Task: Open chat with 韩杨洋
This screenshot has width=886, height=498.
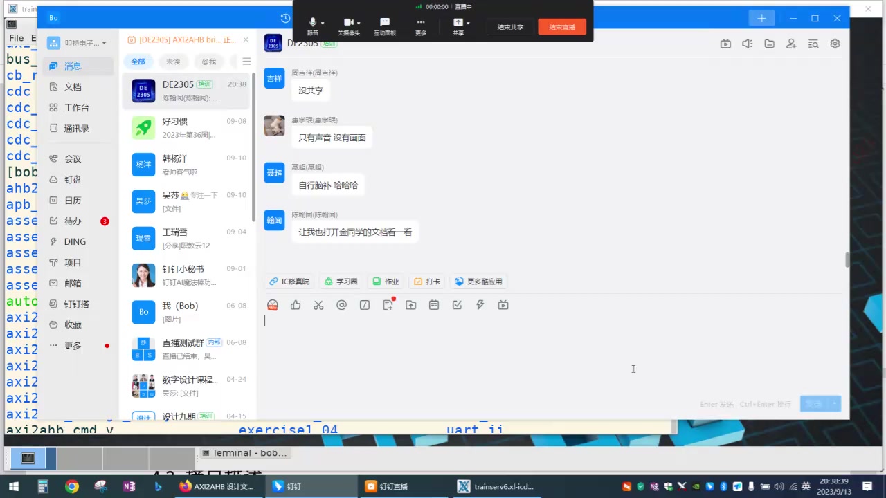Action: [x=186, y=165]
